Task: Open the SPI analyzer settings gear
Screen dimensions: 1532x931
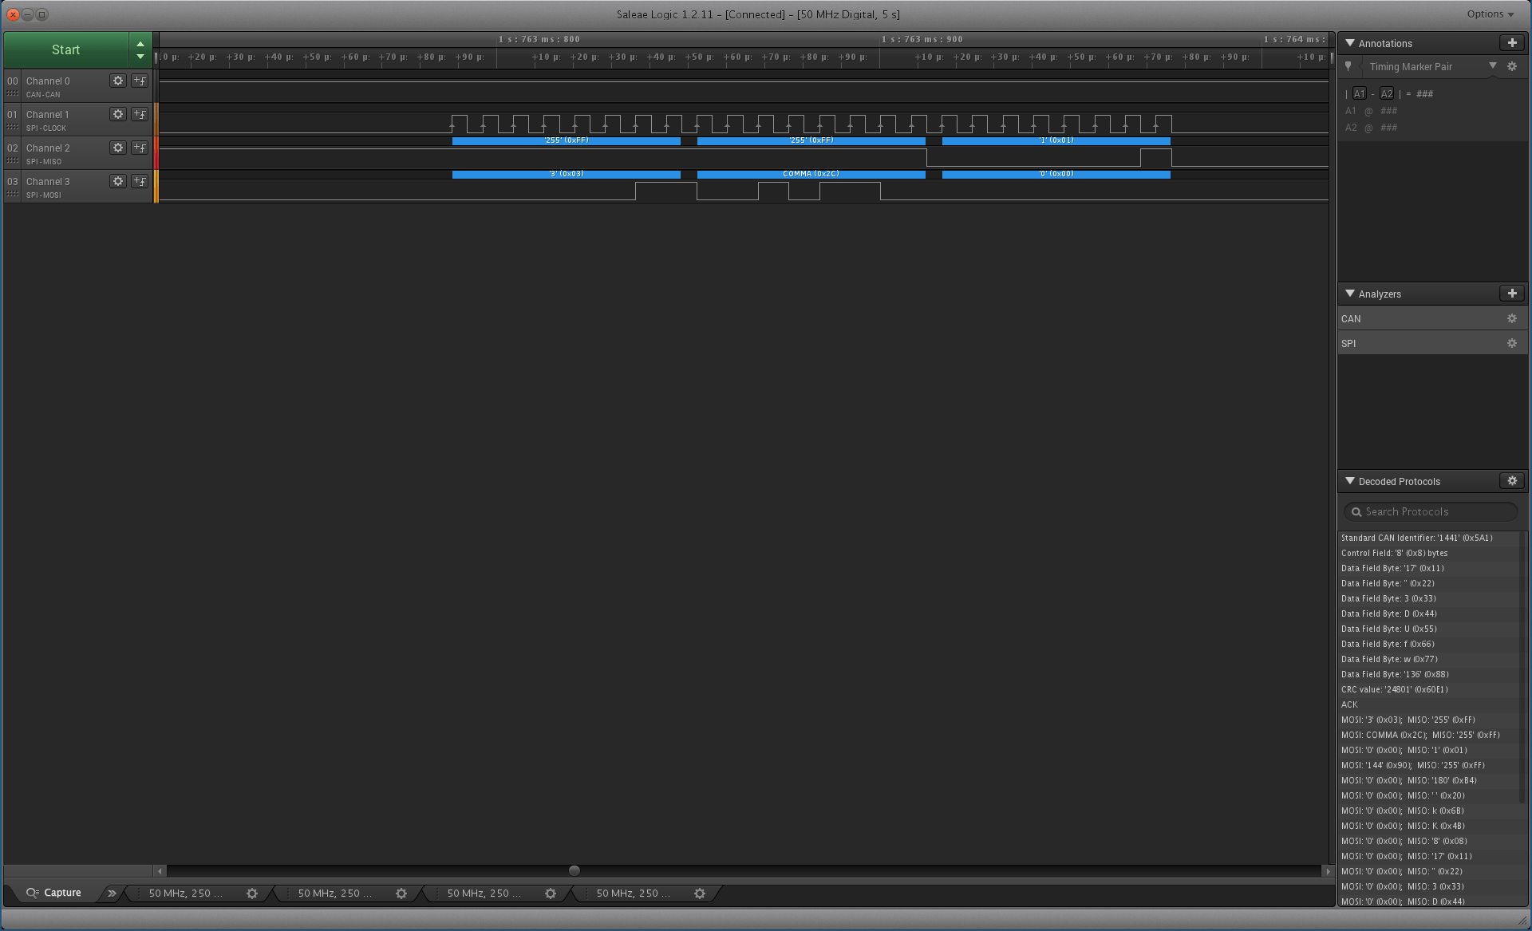Action: (x=1513, y=343)
